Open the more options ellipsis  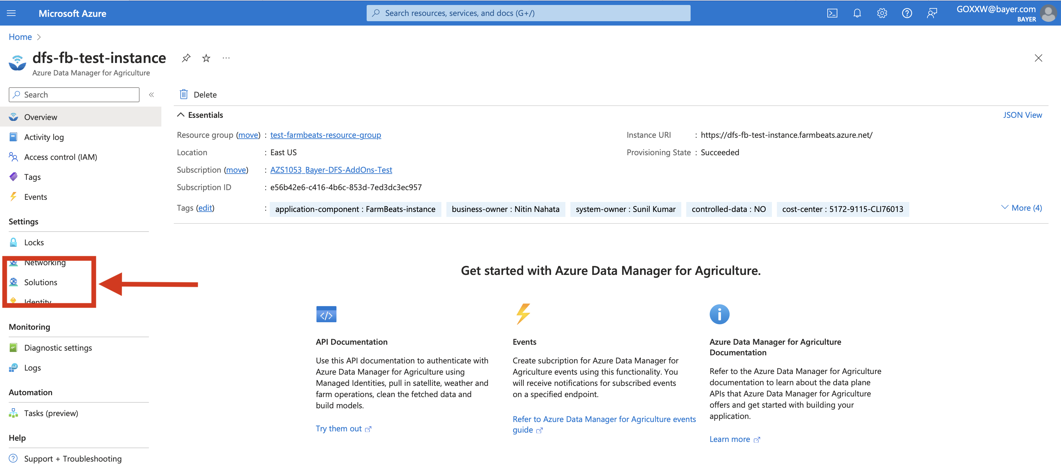pyautogui.click(x=226, y=58)
